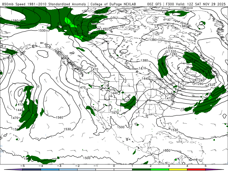Click the red 4-to-5 color bar segment
Screen dimensions: 228x171
[x=196, y=170]
